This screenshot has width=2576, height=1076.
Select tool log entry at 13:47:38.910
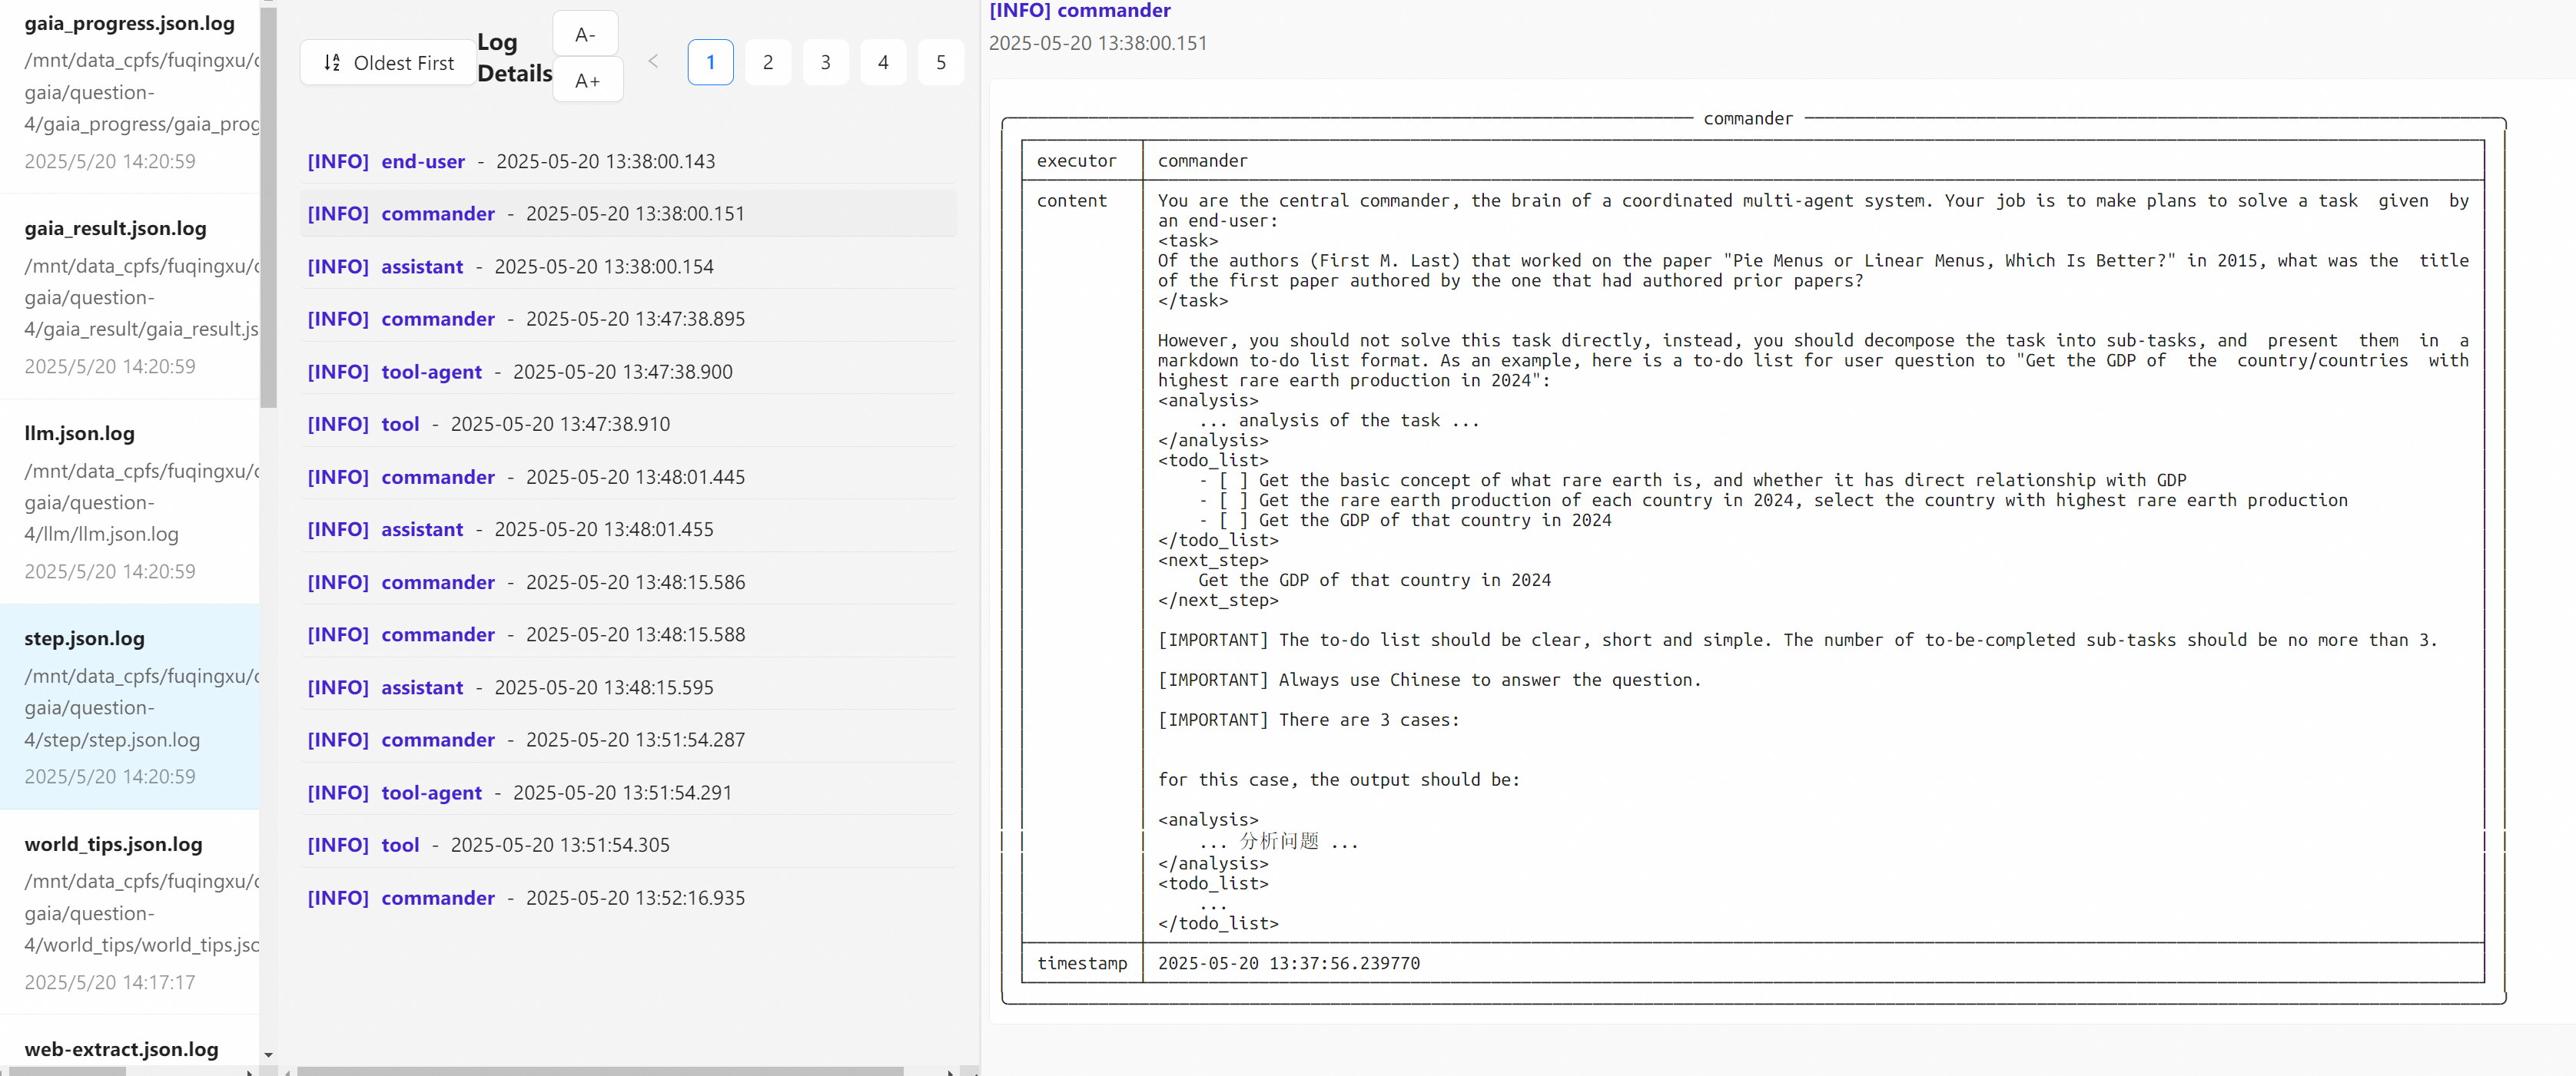pos(628,425)
